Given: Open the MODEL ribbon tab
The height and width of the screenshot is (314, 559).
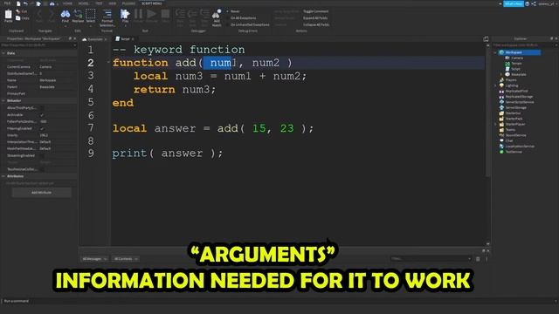Looking at the screenshot, I should click(x=84, y=3).
